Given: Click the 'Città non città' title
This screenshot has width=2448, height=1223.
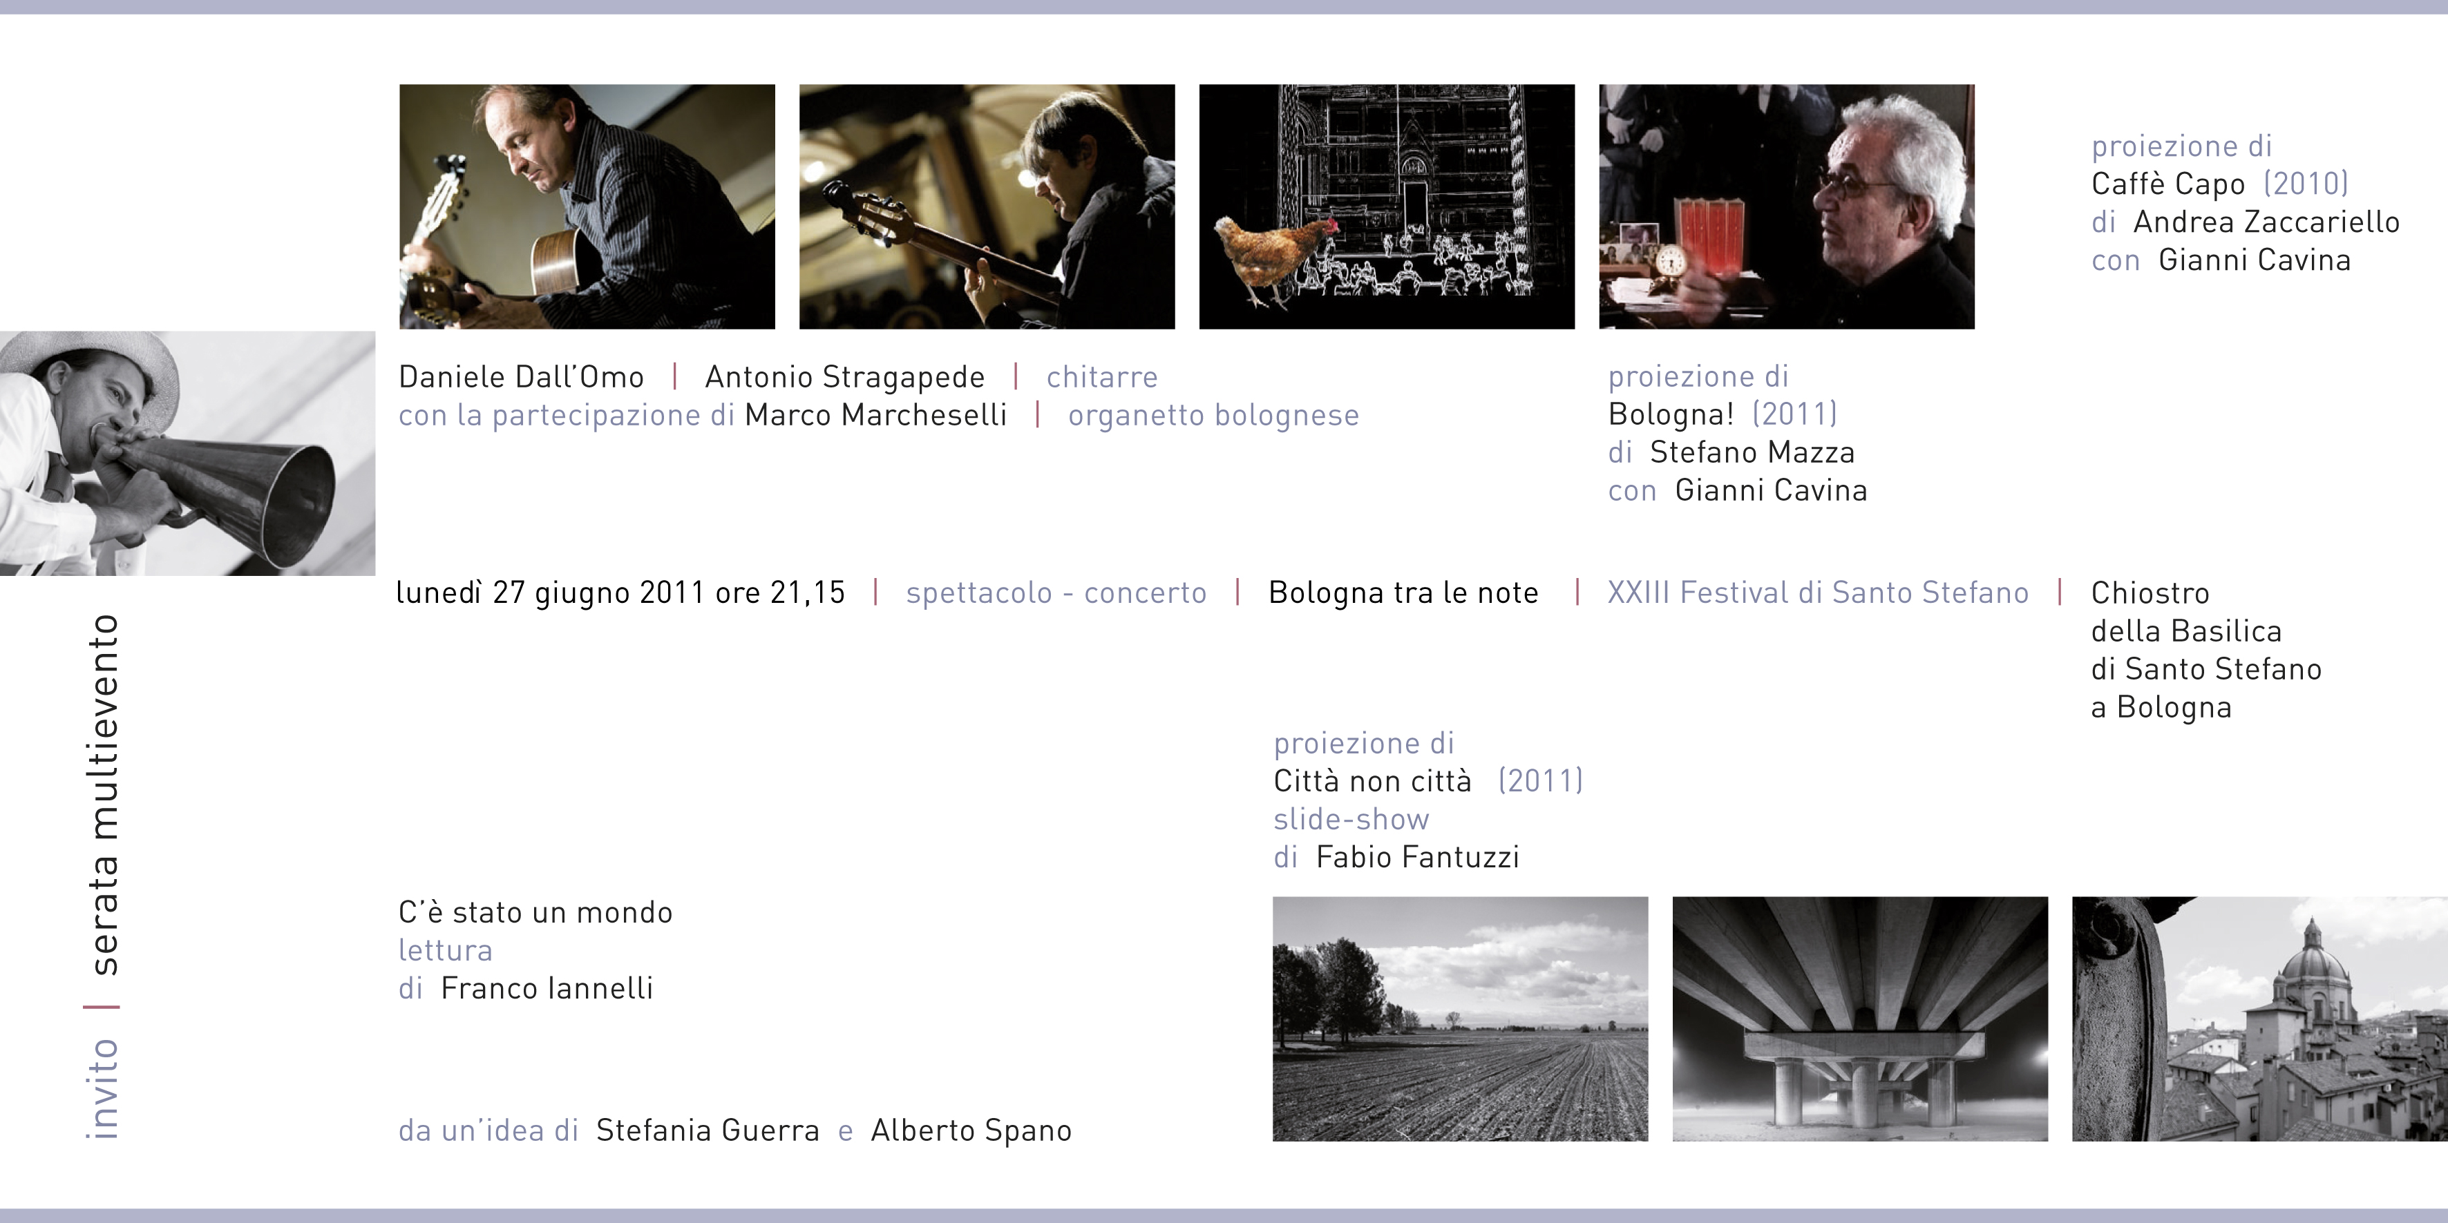Looking at the screenshot, I should [x=1372, y=780].
